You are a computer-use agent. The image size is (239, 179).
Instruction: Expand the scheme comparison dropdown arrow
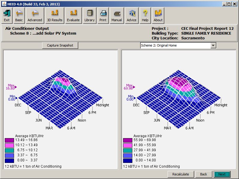coord(213,45)
